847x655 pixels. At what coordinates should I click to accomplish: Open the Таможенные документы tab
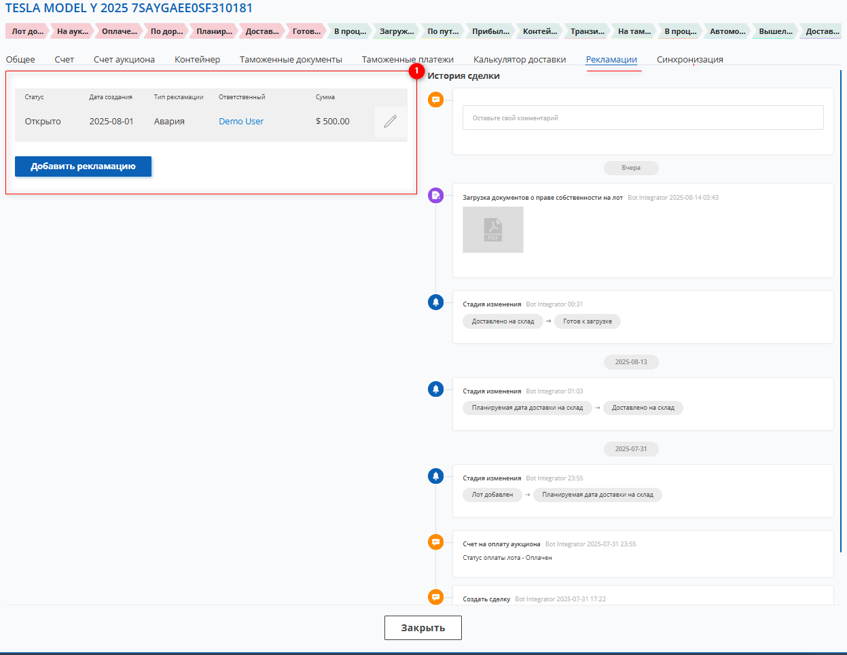click(x=291, y=60)
